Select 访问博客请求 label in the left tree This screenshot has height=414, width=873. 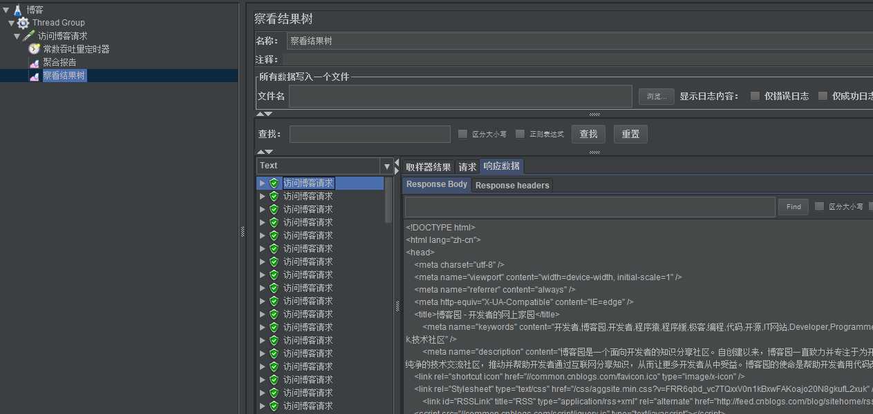63,36
